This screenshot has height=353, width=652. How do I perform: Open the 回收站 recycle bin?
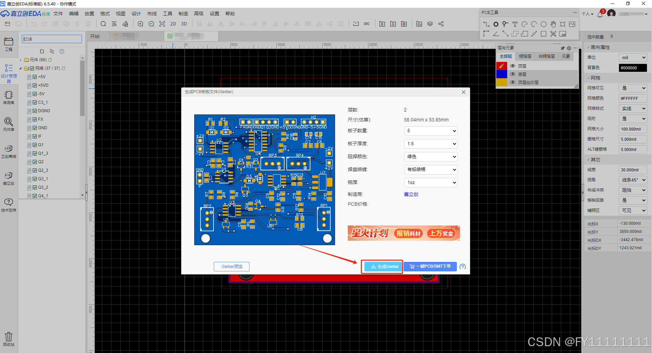point(8,339)
